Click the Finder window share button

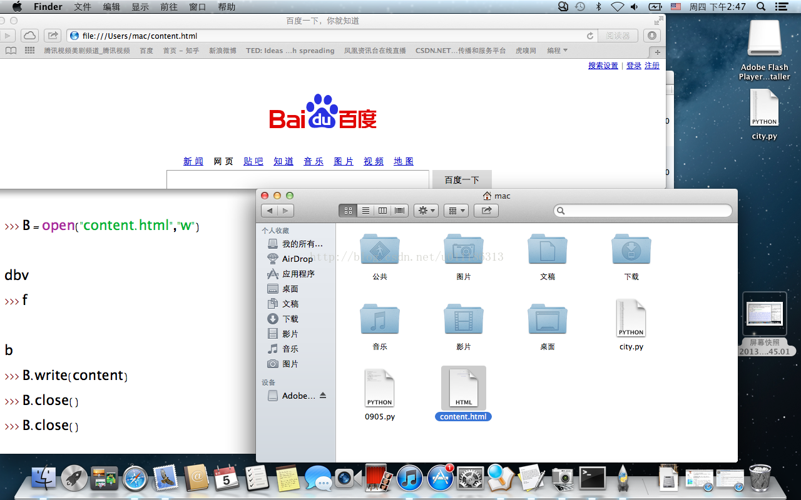click(x=486, y=211)
